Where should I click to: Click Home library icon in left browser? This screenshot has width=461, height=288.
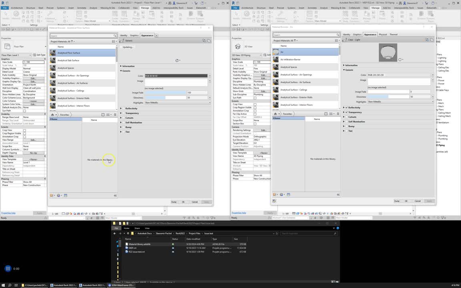(x=52, y=115)
